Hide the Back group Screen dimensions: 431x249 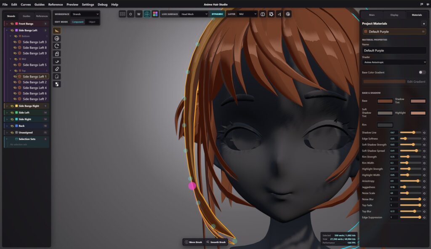(12, 126)
